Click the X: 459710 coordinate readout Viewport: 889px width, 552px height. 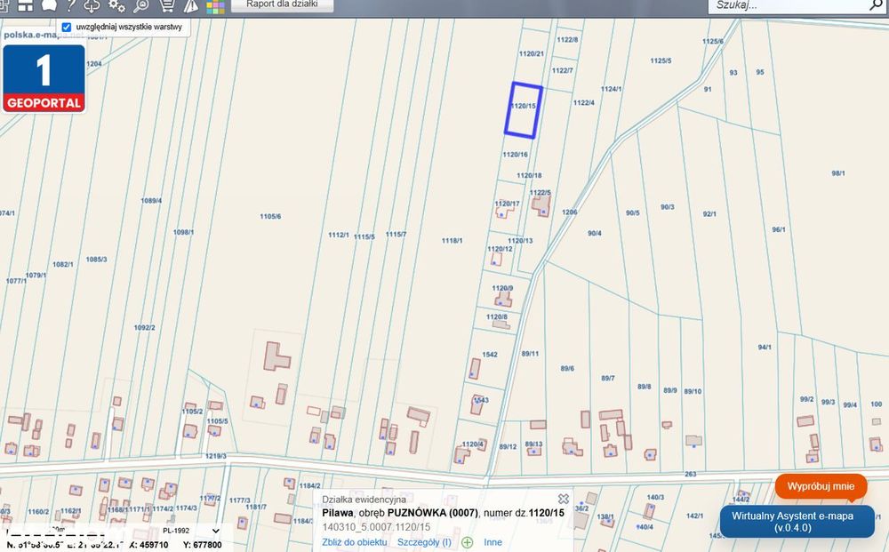click(148, 545)
